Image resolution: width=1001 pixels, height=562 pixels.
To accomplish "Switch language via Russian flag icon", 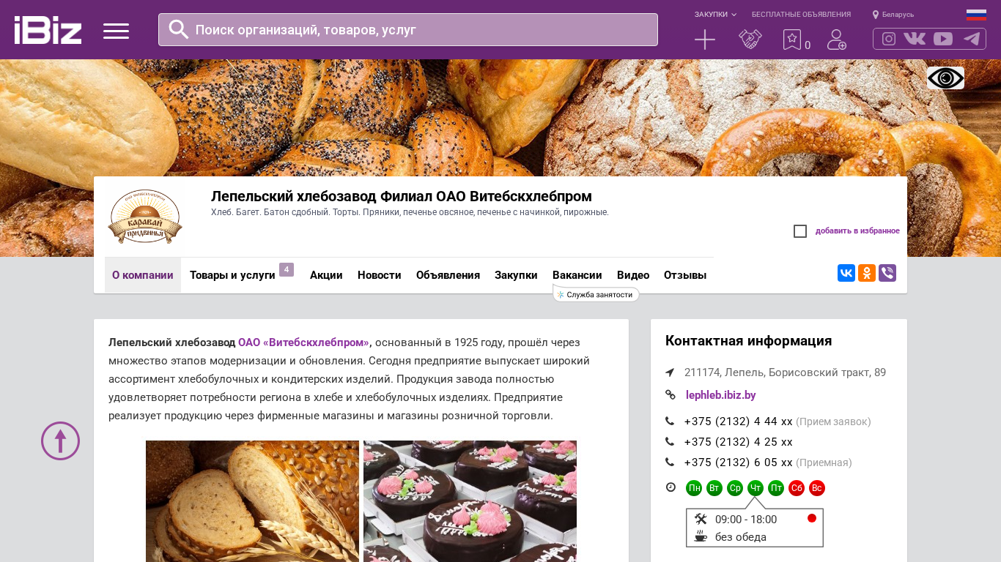I will [976, 15].
